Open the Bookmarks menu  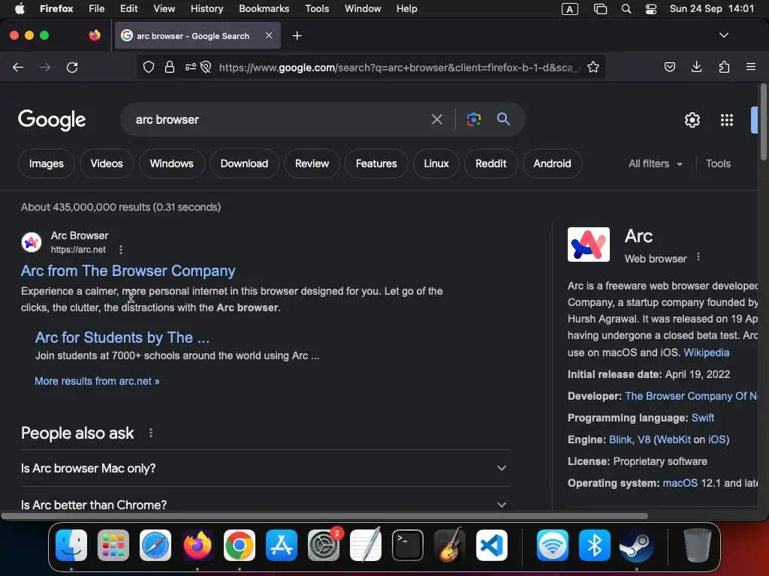click(264, 8)
